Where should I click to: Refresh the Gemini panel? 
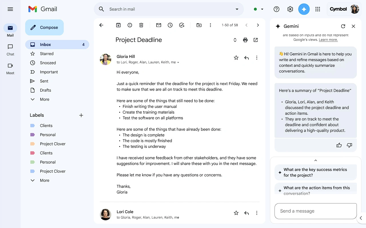click(343, 26)
